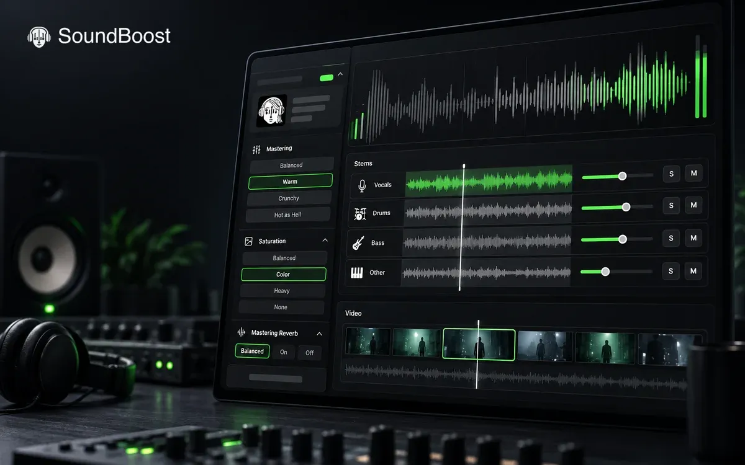Click the Mastering section label
The height and width of the screenshot is (465, 745).
279,149
